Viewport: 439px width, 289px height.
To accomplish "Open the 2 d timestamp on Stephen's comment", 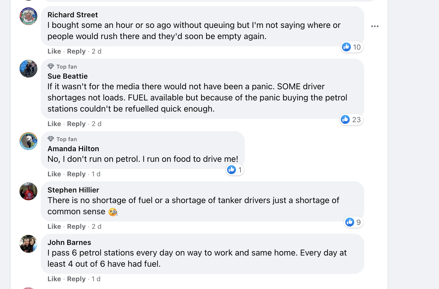I will coord(97,227).
